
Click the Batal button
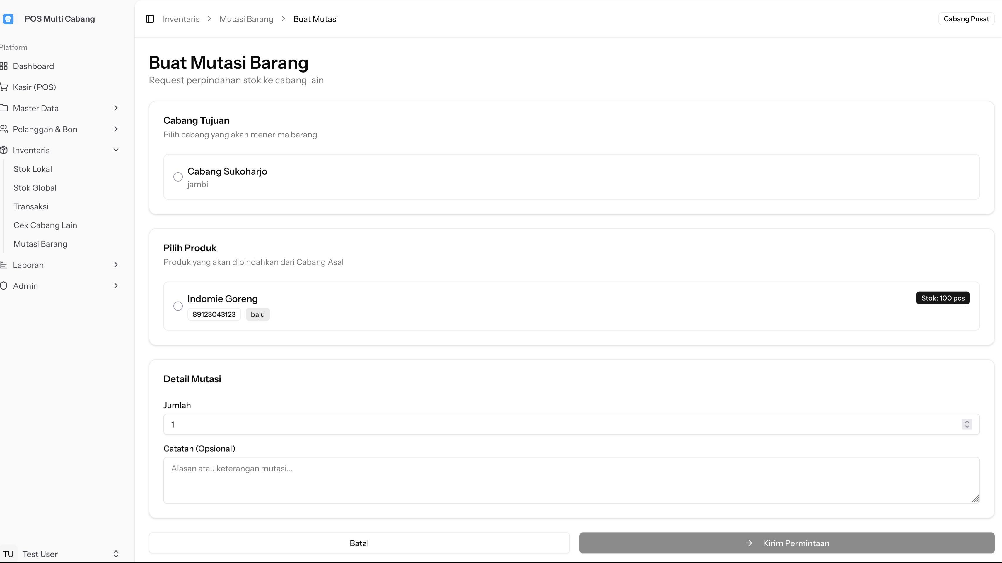point(359,543)
